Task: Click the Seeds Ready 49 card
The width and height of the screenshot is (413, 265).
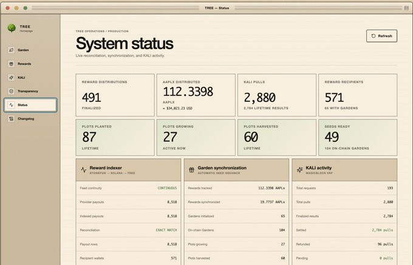Action: click(358, 138)
